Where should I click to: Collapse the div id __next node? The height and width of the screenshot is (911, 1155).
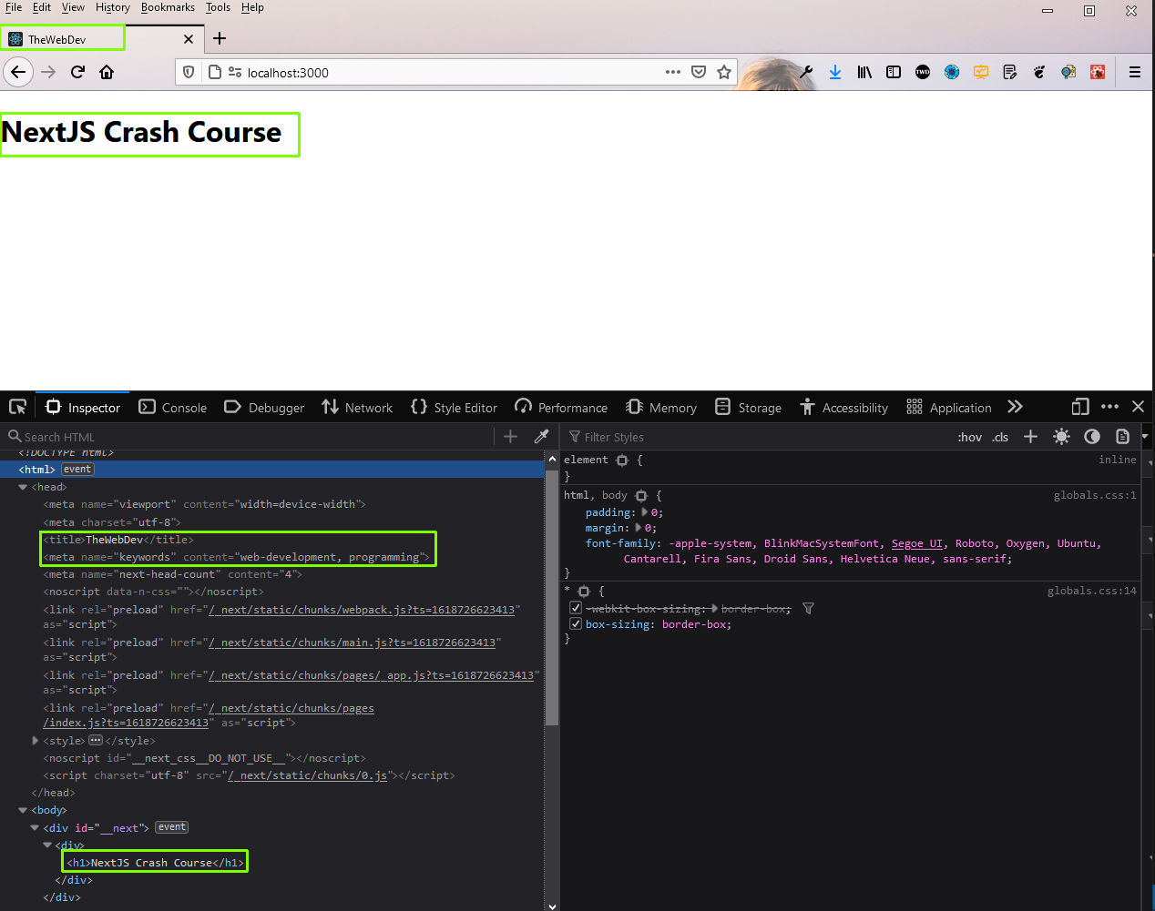[35, 827]
